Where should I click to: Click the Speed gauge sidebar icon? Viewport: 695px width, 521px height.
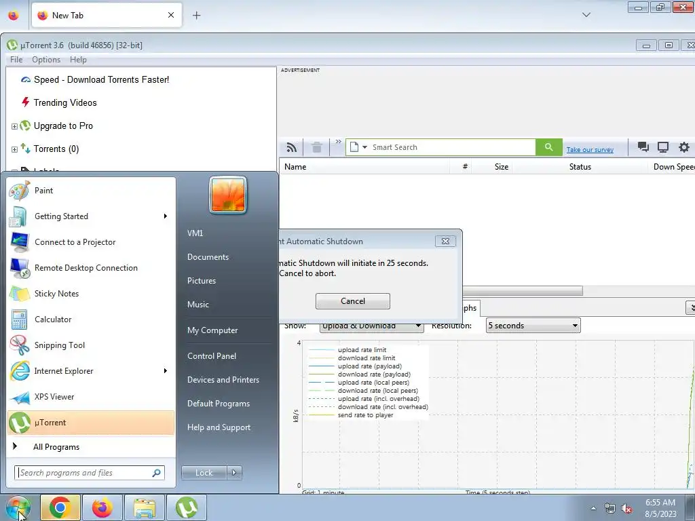pos(26,80)
